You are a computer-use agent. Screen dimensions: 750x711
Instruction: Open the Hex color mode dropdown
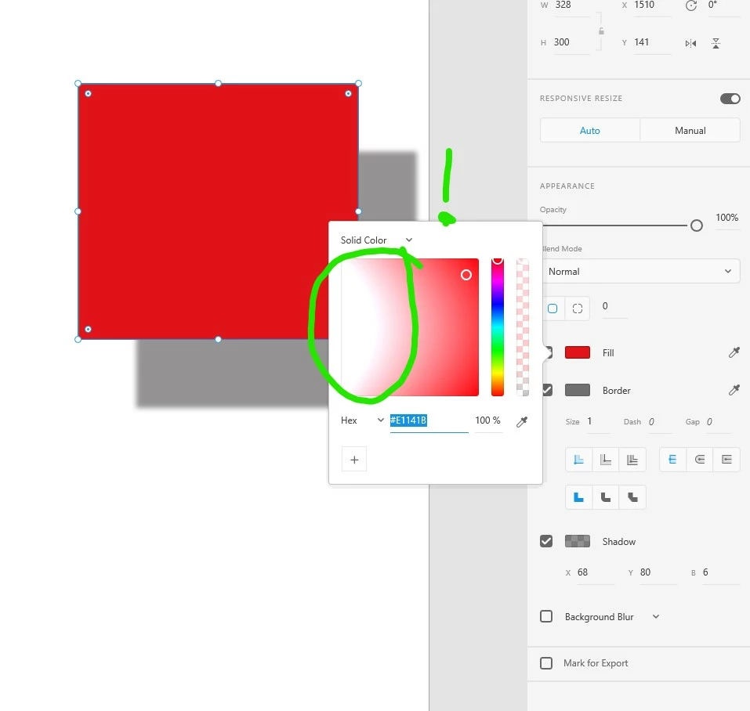click(363, 420)
